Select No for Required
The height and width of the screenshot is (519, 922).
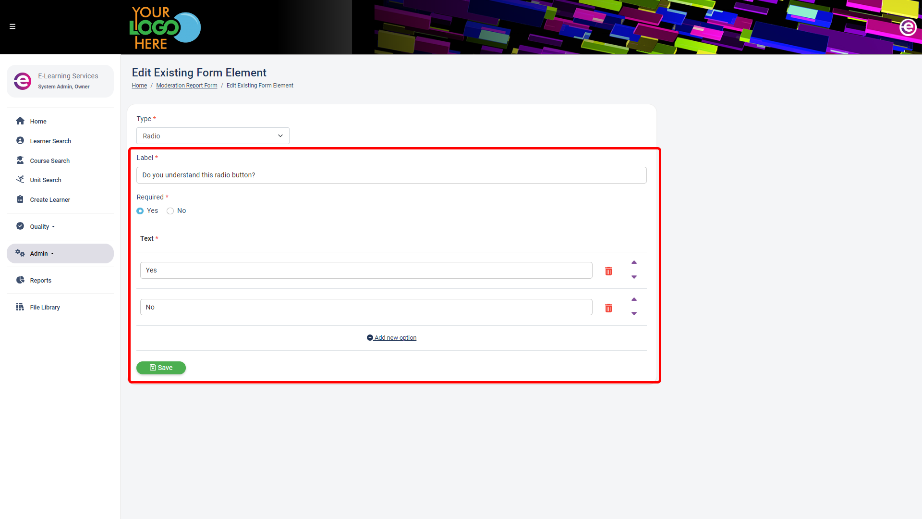coord(170,211)
